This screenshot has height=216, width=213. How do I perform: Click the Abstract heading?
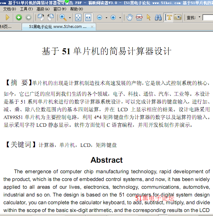click(107, 160)
